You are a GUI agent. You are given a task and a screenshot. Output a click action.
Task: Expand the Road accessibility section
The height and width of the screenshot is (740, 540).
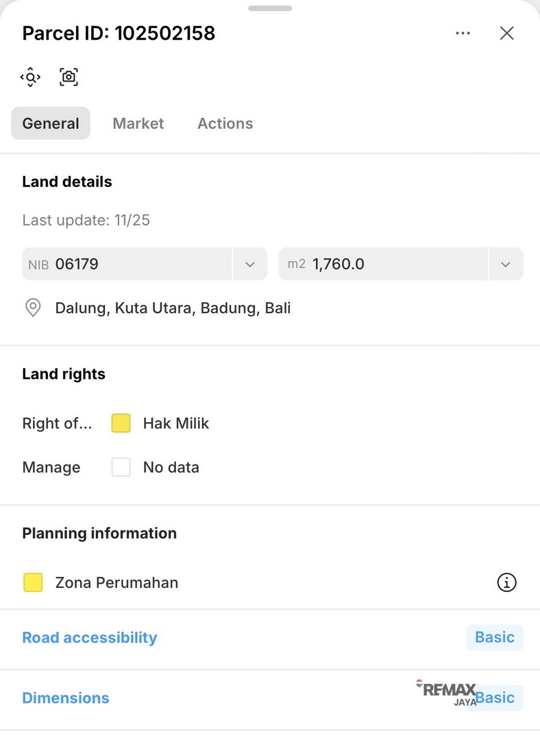(x=90, y=637)
